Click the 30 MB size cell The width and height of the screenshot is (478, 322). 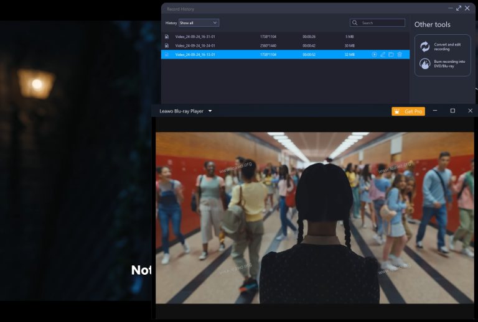[x=349, y=45]
